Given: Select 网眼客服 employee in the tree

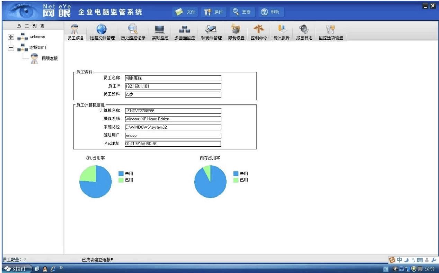Looking at the screenshot, I should pos(50,58).
